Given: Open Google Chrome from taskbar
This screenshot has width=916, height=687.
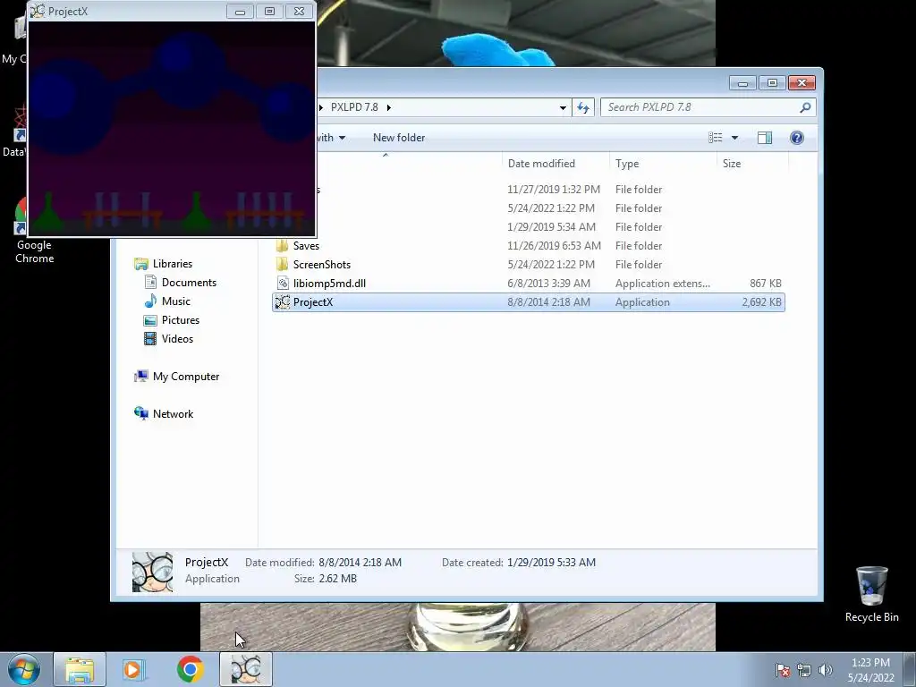Looking at the screenshot, I should click(x=190, y=669).
